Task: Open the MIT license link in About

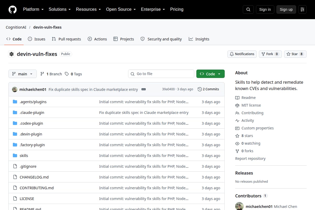Action: click(x=248, y=105)
